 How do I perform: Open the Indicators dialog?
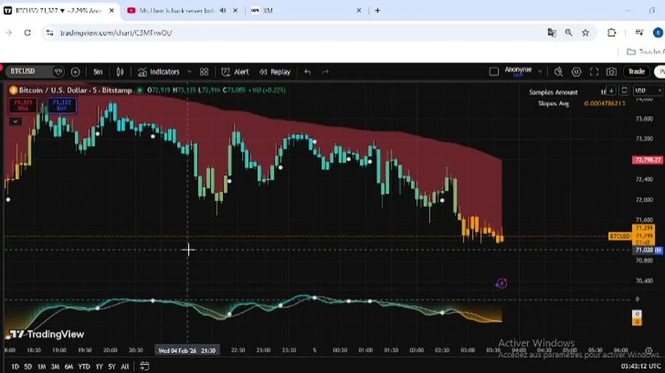[x=159, y=72]
